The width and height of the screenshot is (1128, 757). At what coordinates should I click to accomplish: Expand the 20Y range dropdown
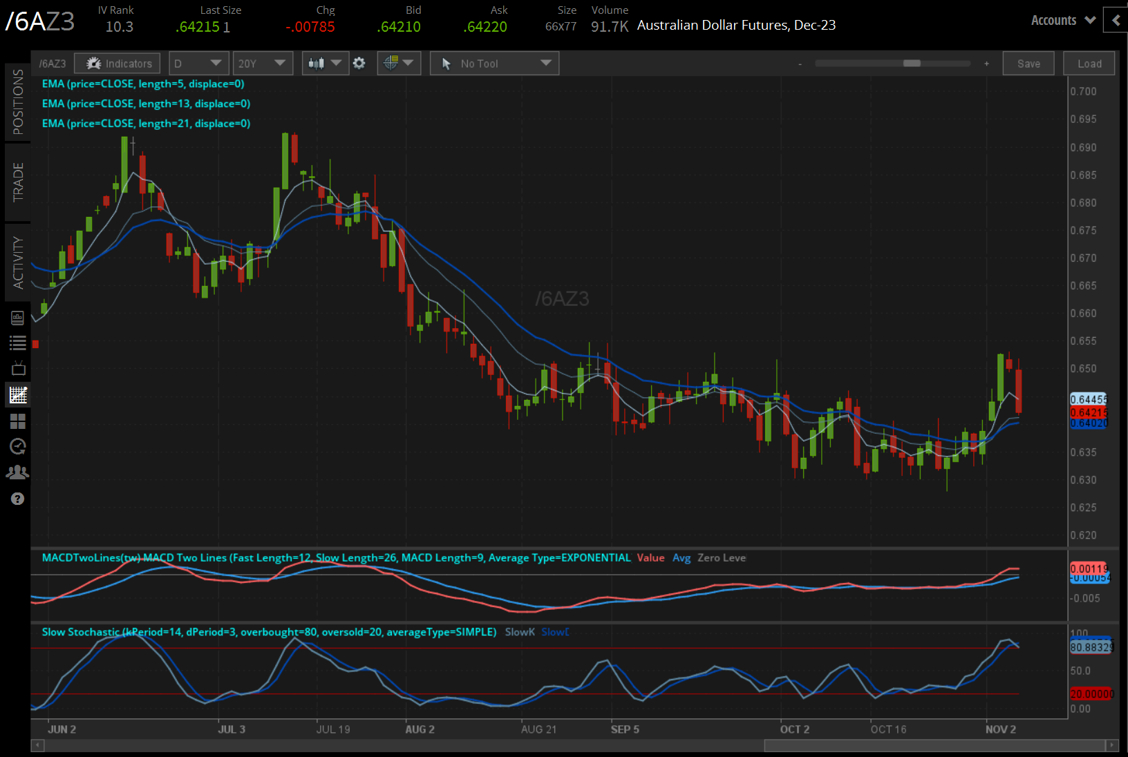263,63
